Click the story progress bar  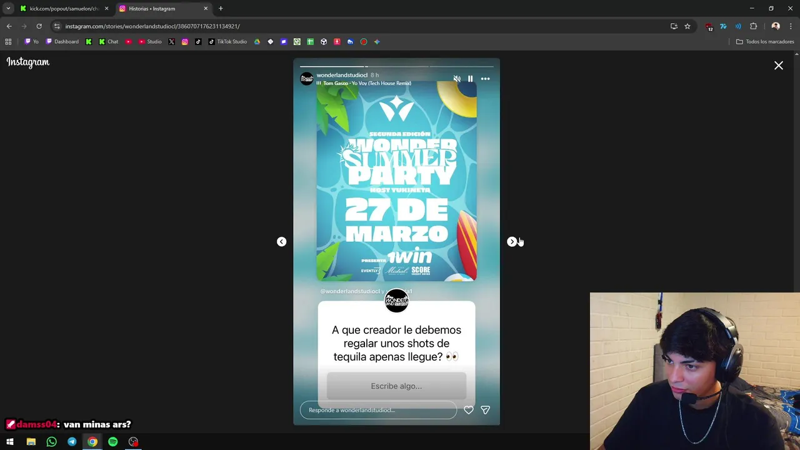[x=396, y=66]
